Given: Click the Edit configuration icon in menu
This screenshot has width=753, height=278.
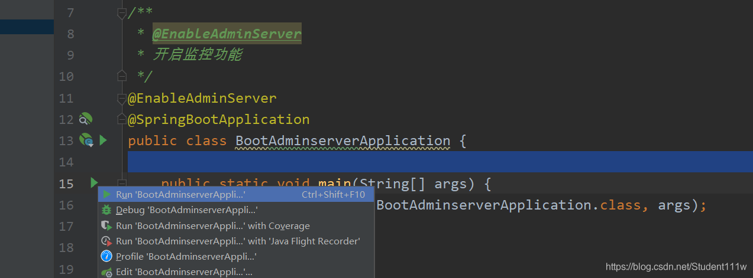Looking at the screenshot, I should (106, 272).
